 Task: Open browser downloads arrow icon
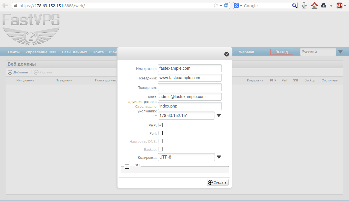point(304,5)
